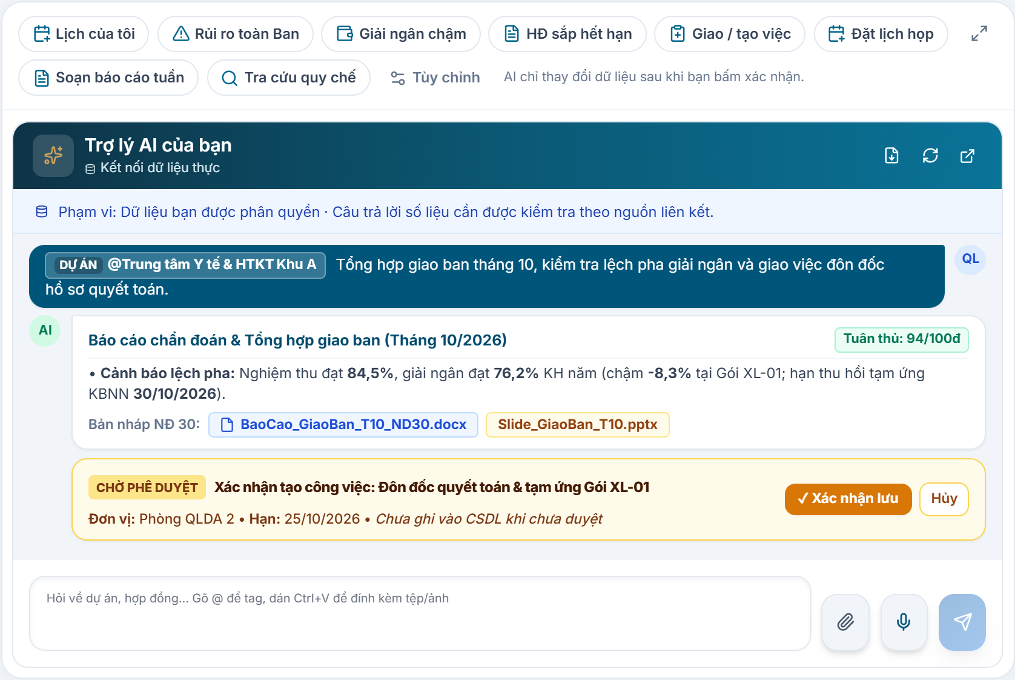Send message with paper plane icon

click(962, 622)
